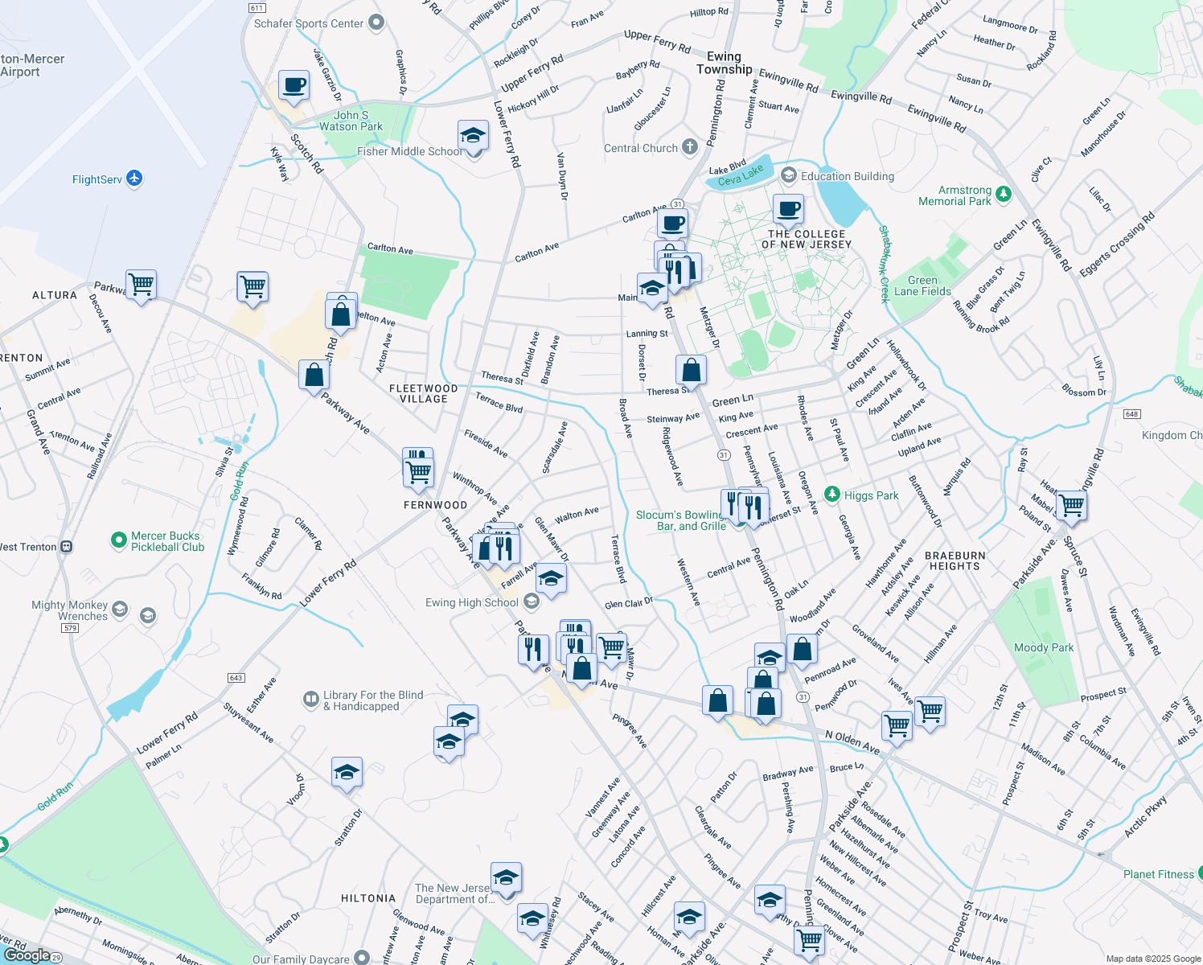1203x965 pixels.
Task: Open the Mighty Monkey Wrenches marker
Action: point(120,610)
